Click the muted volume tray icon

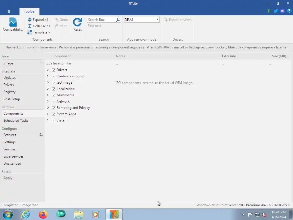tap(264, 215)
